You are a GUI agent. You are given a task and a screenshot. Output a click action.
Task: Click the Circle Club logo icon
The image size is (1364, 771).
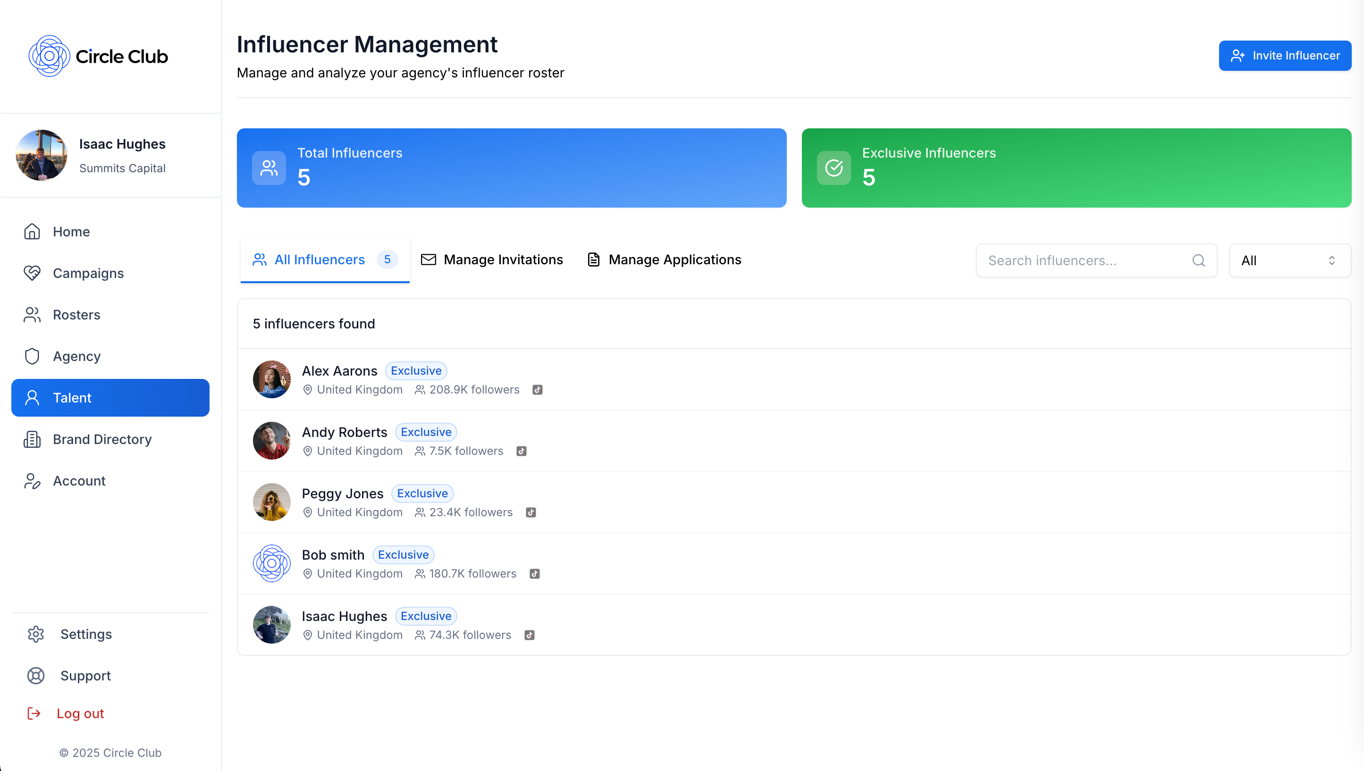(x=49, y=56)
